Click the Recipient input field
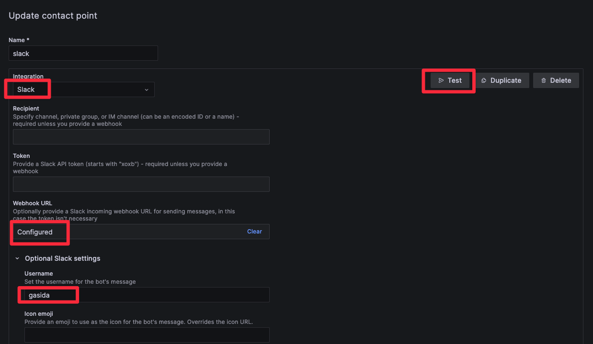 coord(141,137)
